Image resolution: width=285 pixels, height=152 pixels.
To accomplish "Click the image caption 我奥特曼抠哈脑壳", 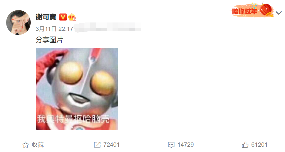I will pyautogui.click(x=73, y=119).
